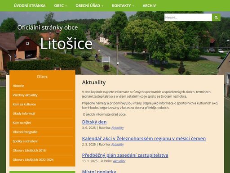230x173 pixels.
Task: Select Kam na výlet sidebar link
Action: click(22, 123)
